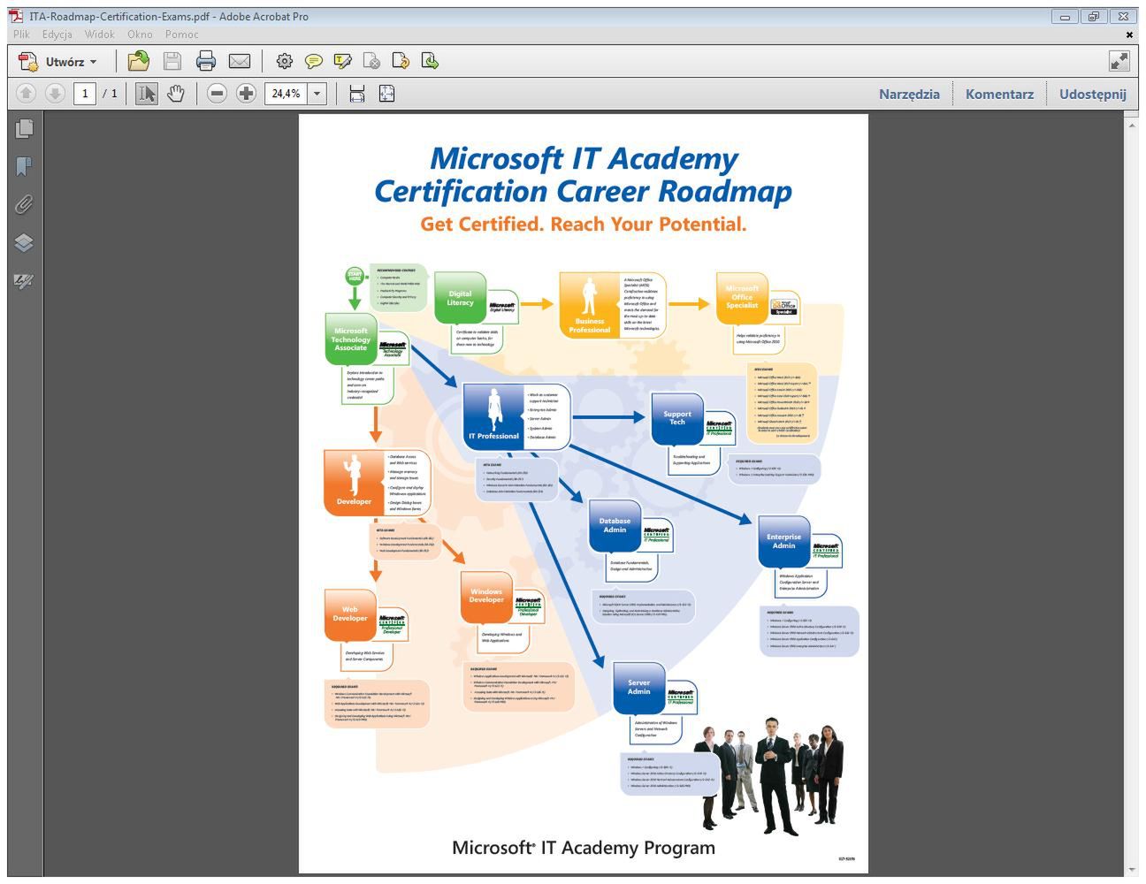The width and height of the screenshot is (1146, 884).
Task: Open the Pomoc menu
Action: (181, 34)
